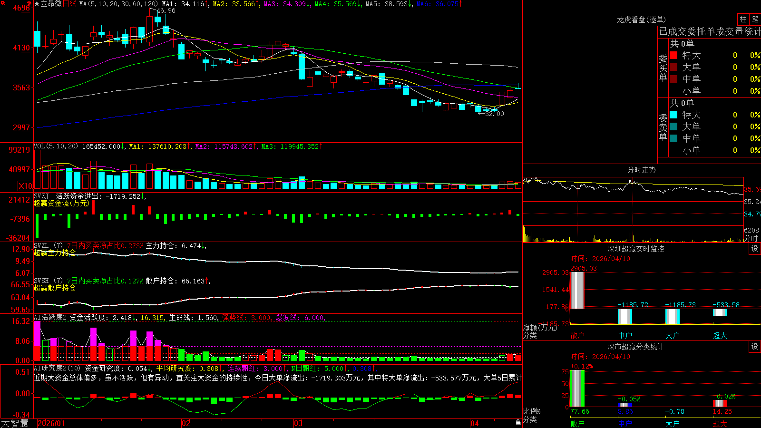Click 散户持仓: 66.163 value
The height and width of the screenshot is (428, 761).
(177, 281)
